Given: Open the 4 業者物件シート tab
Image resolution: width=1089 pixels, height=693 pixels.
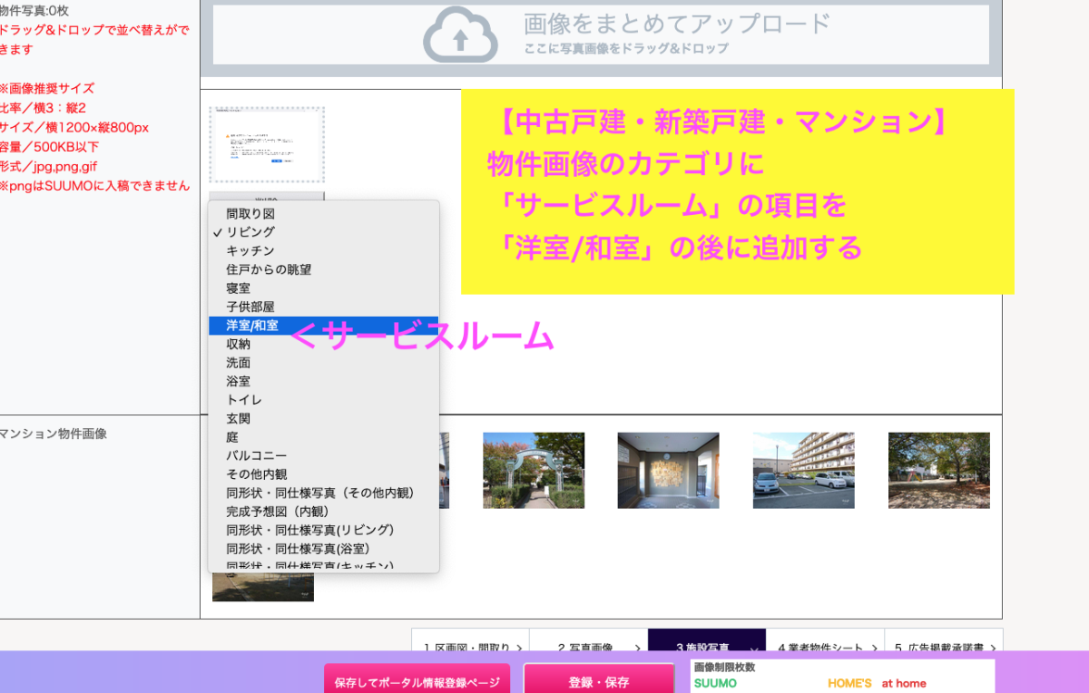Looking at the screenshot, I should tap(825, 648).
